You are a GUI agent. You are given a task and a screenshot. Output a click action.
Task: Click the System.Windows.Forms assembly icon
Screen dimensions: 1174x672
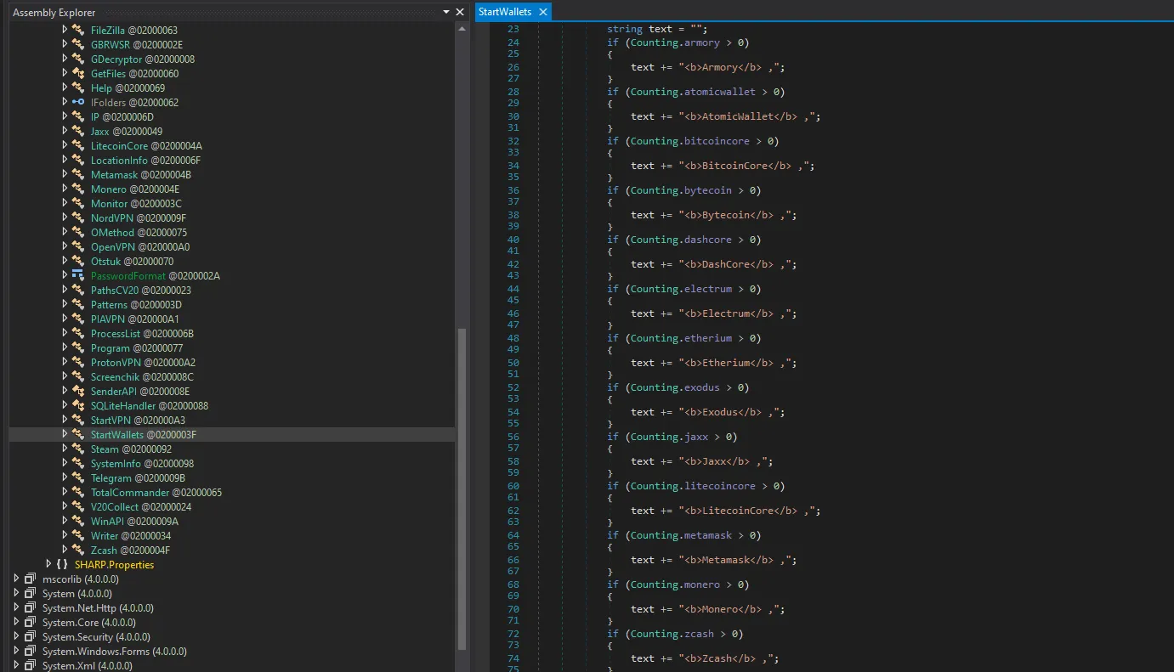30,652
